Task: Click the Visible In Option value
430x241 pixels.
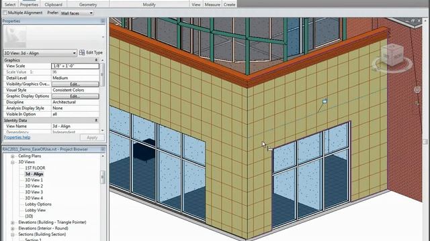Action: point(75,114)
